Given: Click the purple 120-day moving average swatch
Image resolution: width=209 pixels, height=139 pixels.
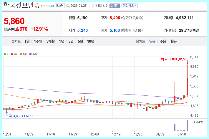Looking at the screenshot, I should pyautogui.click(x=30, y=54).
